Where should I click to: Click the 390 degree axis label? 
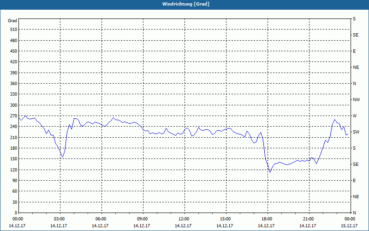tap(14, 73)
